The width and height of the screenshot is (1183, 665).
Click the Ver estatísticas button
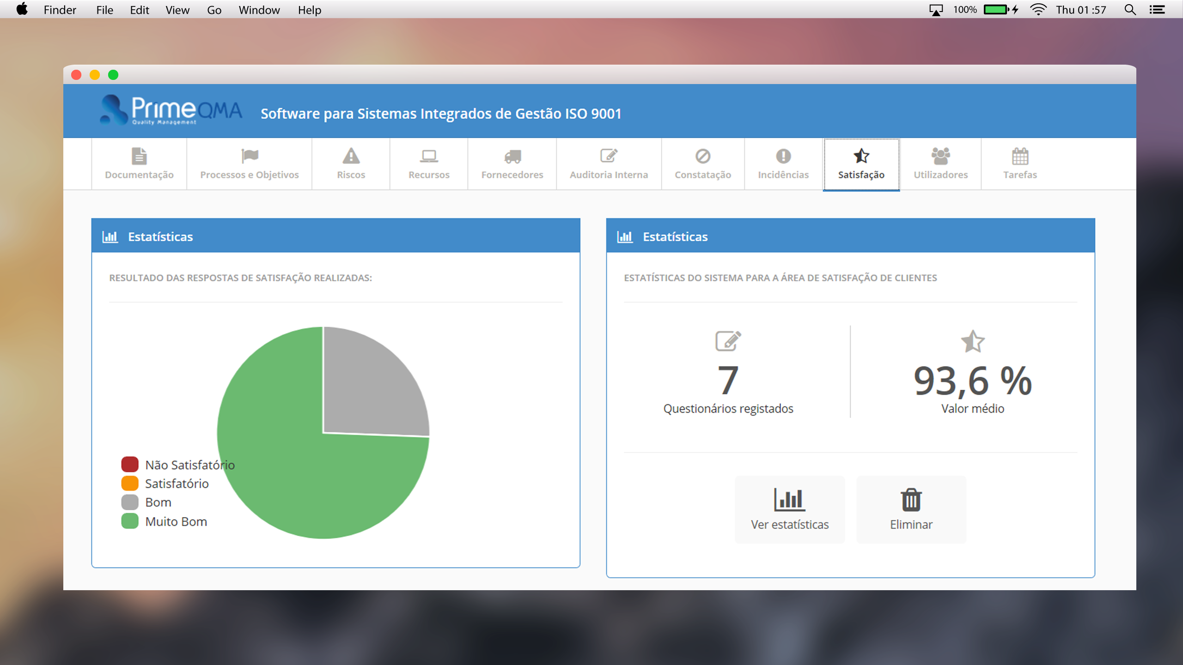(789, 509)
